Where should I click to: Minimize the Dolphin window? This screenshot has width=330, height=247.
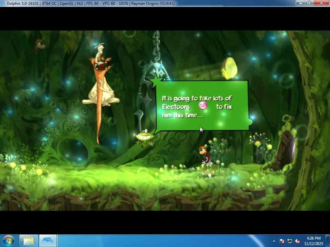click(x=301, y=3)
